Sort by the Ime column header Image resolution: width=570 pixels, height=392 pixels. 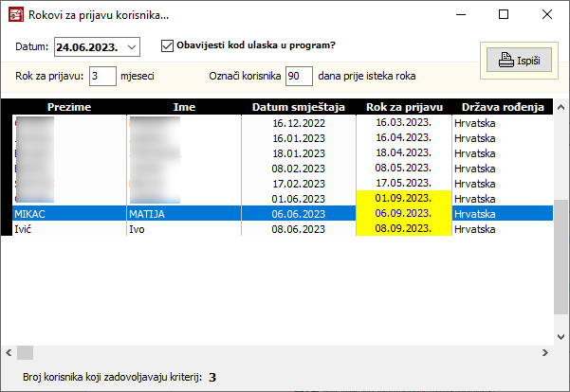tap(184, 107)
